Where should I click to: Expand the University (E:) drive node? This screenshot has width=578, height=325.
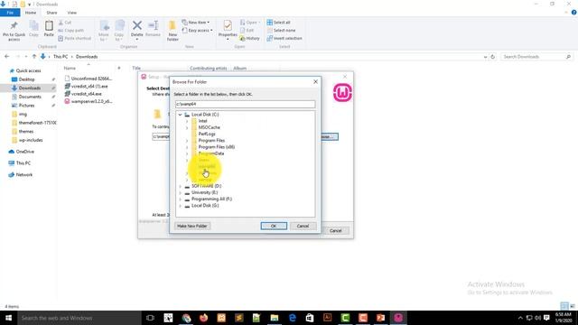click(x=180, y=192)
